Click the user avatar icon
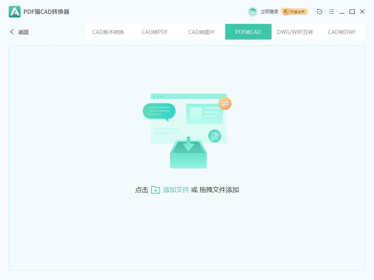This screenshot has height=280, width=374. [252, 12]
